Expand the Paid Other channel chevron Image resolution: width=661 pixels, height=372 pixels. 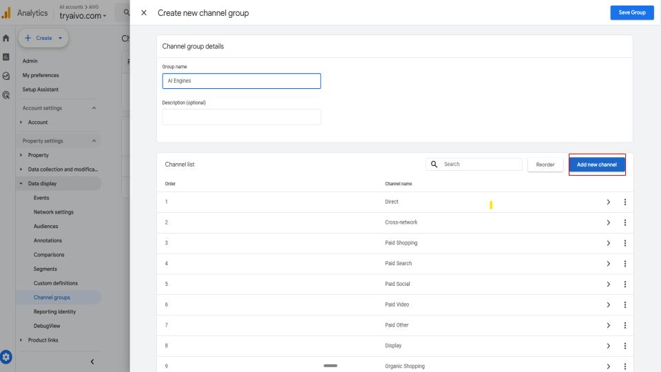click(608, 325)
